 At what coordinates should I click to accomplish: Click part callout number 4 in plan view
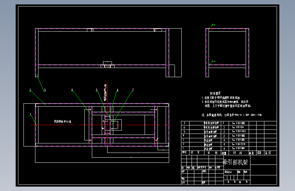[x=72, y=90]
